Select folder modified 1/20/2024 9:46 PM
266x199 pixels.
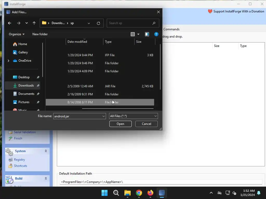point(100,63)
